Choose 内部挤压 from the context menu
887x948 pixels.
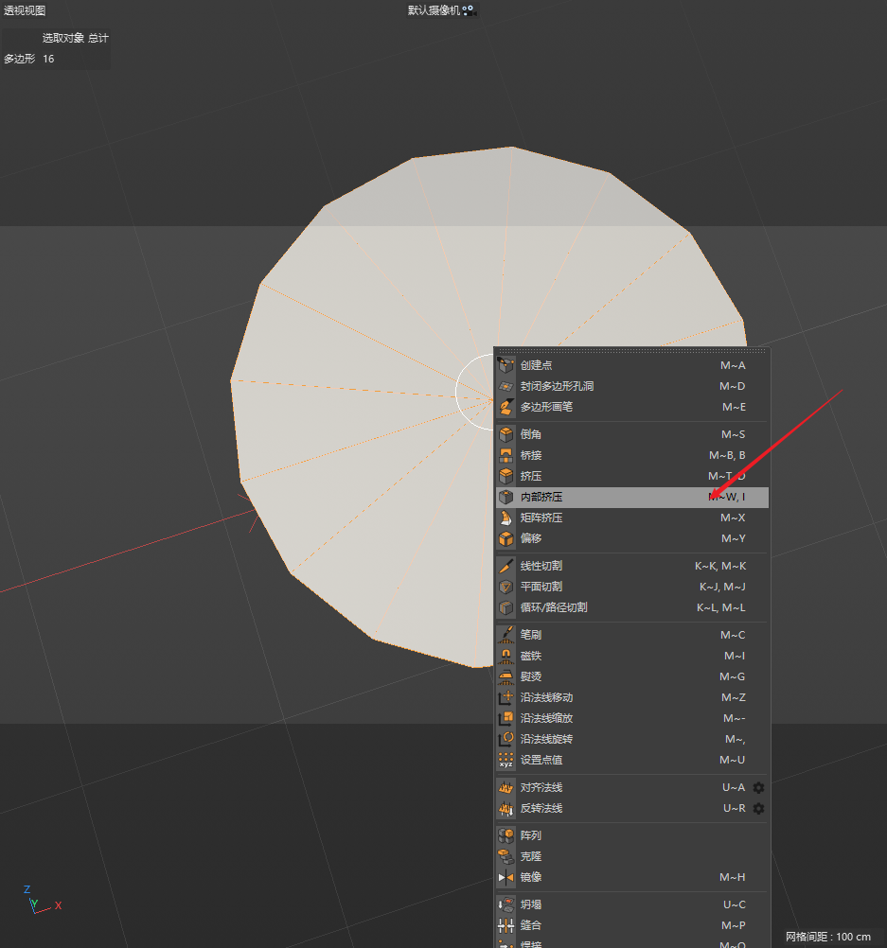click(541, 497)
